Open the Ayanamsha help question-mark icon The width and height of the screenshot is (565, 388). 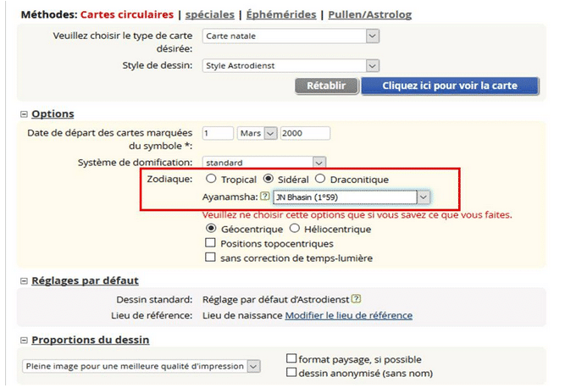(x=265, y=197)
